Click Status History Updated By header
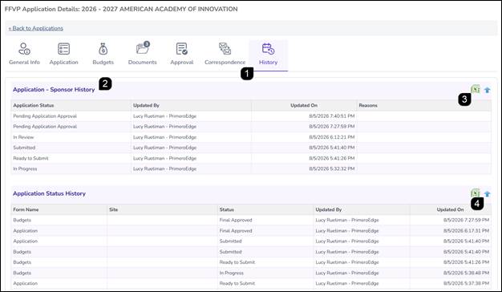 [329, 209]
